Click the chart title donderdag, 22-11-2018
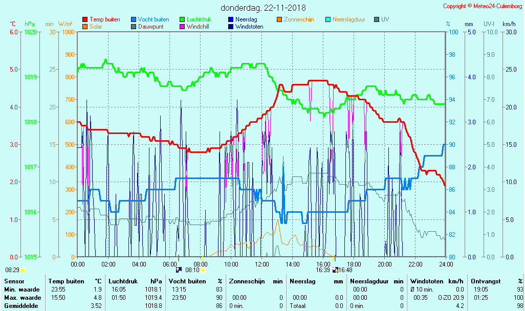The width and height of the screenshot is (525, 311). click(264, 8)
